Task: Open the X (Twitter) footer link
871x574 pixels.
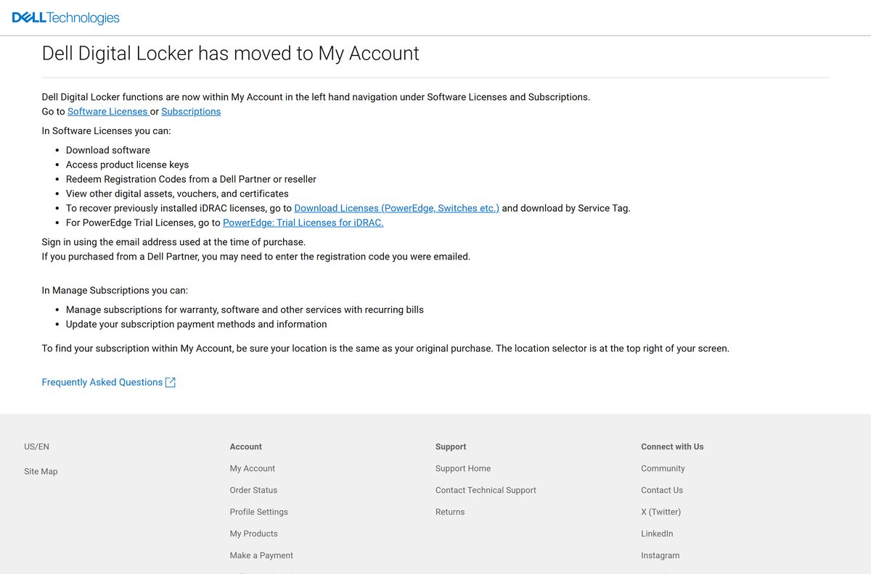Action: 661,512
